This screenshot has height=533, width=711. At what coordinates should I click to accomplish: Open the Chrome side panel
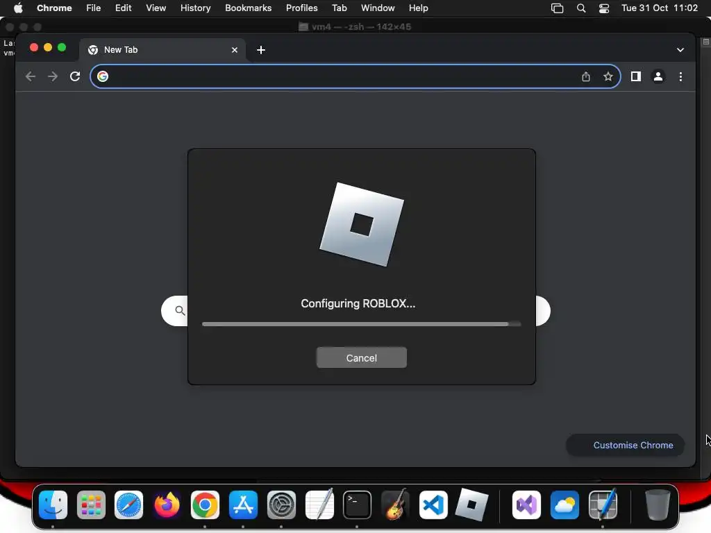coord(636,76)
